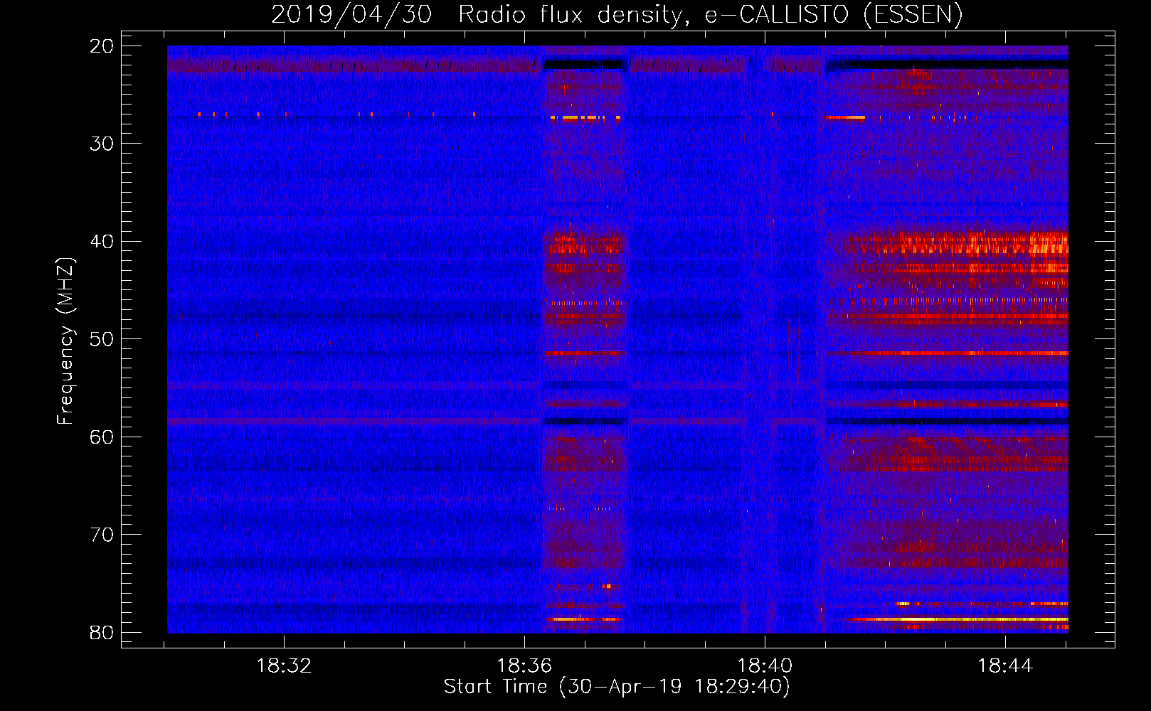Image resolution: width=1151 pixels, height=711 pixels.
Task: Click the frequency tick label "70"
Action: [x=102, y=535]
